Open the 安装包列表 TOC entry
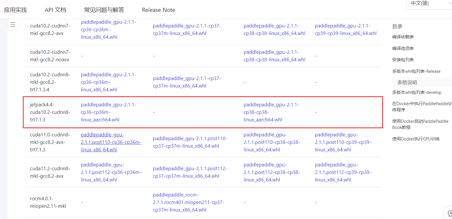 tap(402, 60)
